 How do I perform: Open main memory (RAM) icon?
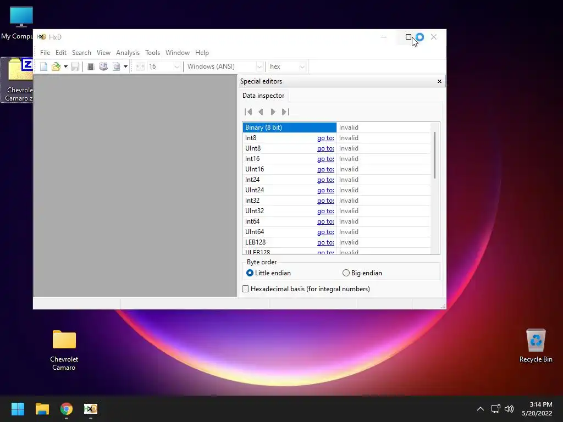91,66
